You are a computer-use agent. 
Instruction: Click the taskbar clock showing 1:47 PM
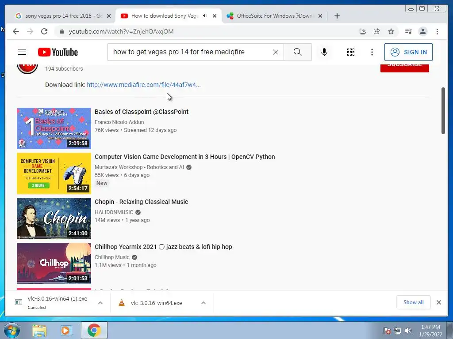click(x=430, y=330)
